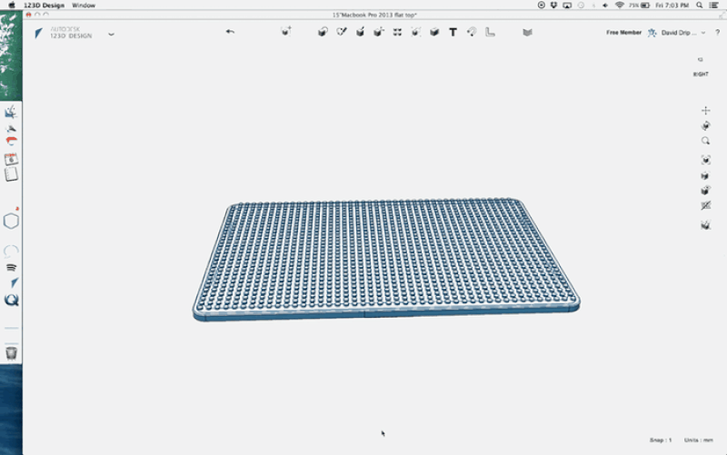The width and height of the screenshot is (727, 455).
Task: Toggle grid visibility in navigation bar
Action: pos(706,207)
